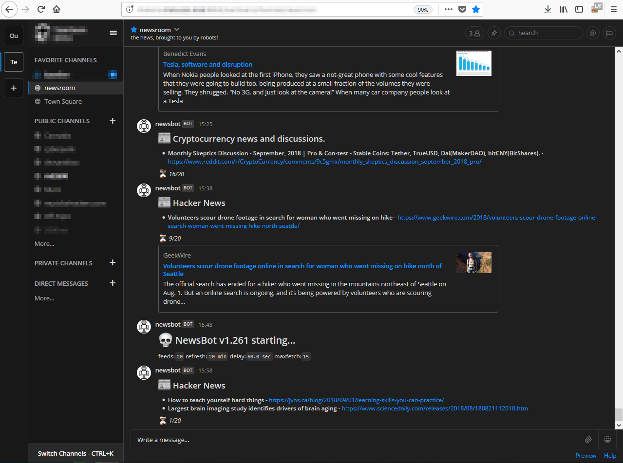Click Switch Channels CTRL+K button
The width and height of the screenshot is (623, 463).
(x=76, y=453)
